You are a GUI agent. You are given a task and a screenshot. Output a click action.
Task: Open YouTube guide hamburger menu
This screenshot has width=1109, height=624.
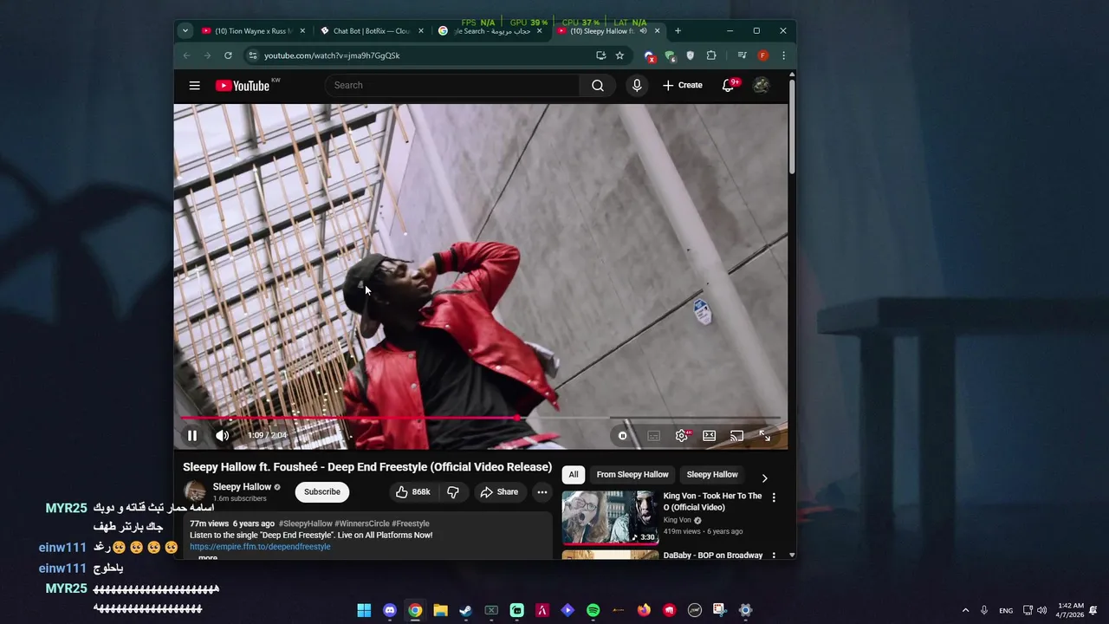(x=195, y=86)
